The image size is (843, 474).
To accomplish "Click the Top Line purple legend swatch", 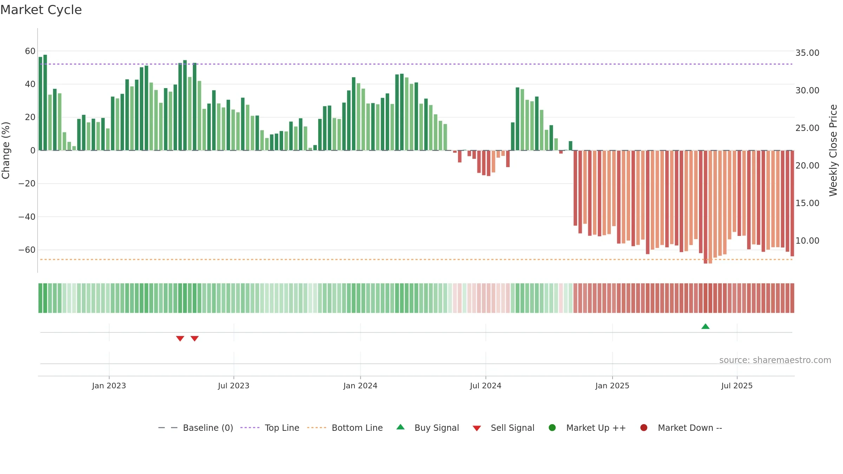I will 250,428.
